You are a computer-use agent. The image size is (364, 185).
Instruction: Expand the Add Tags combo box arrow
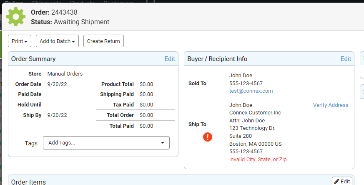[x=163, y=143]
